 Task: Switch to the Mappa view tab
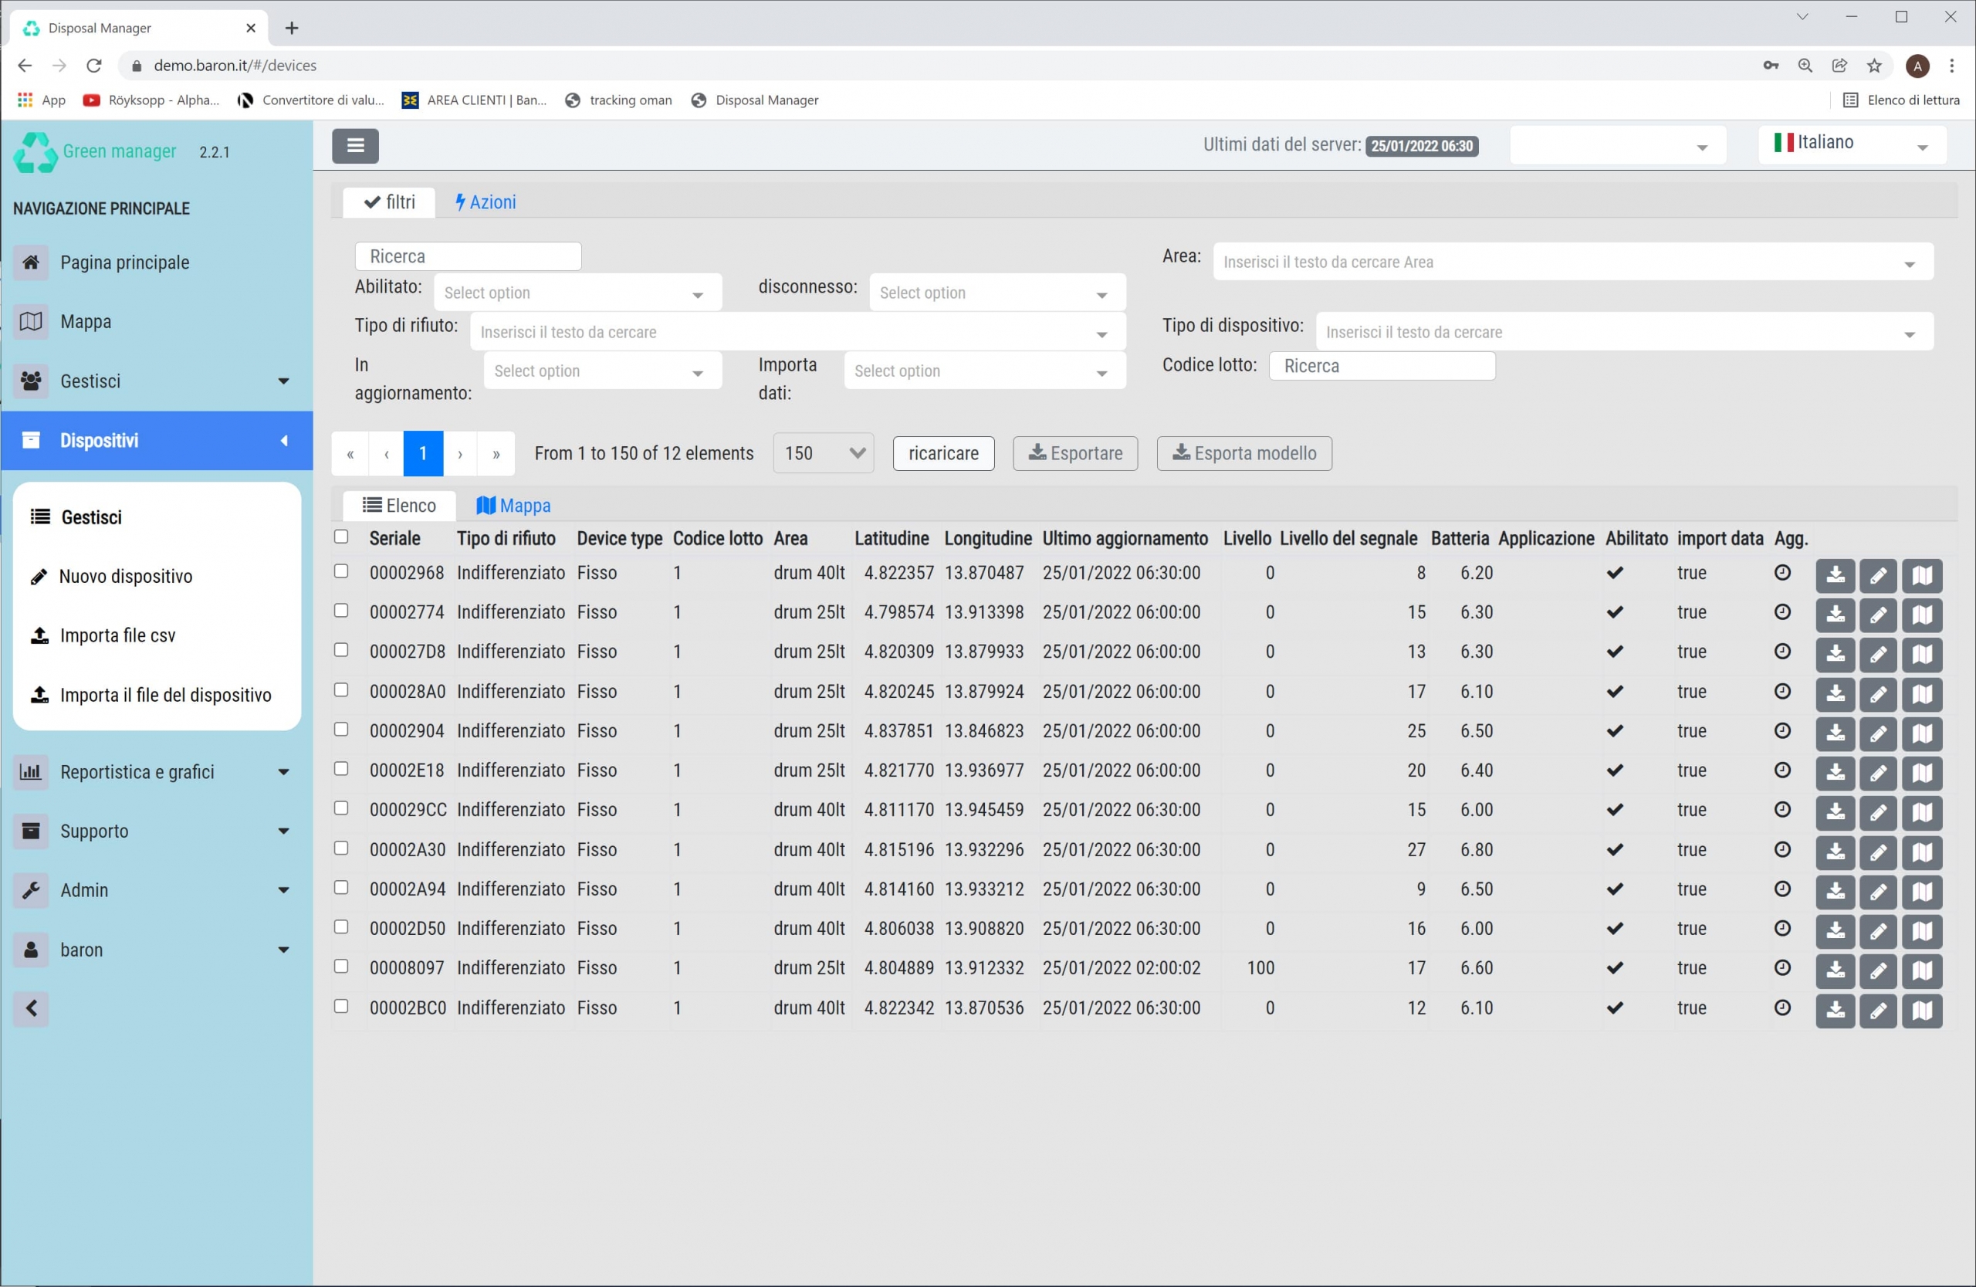point(513,506)
